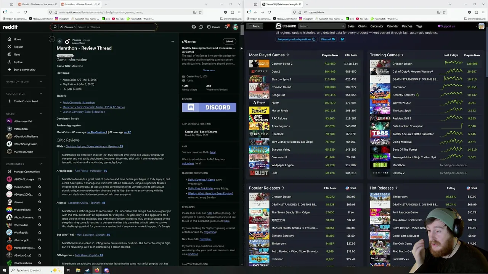488x274 pixels.
Task: Open Steam from the Windows taskbar
Action: (x=87, y=270)
